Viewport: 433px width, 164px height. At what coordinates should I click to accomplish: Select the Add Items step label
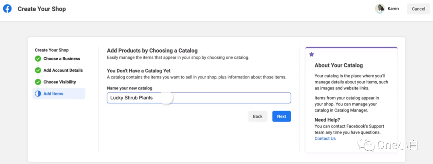coord(53,94)
